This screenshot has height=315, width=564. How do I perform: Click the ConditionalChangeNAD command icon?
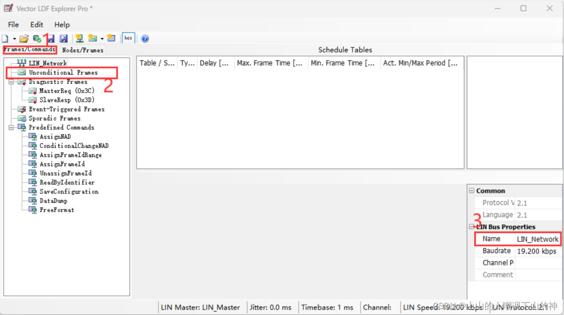pos(33,146)
